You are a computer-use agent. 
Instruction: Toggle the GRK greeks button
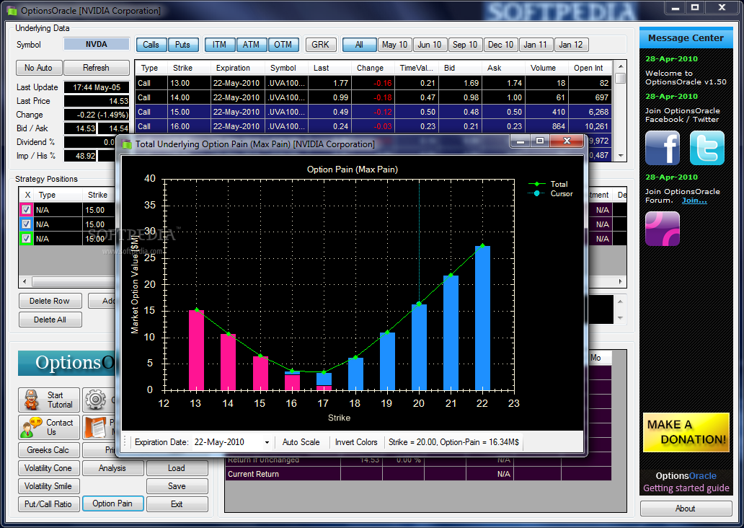(320, 45)
